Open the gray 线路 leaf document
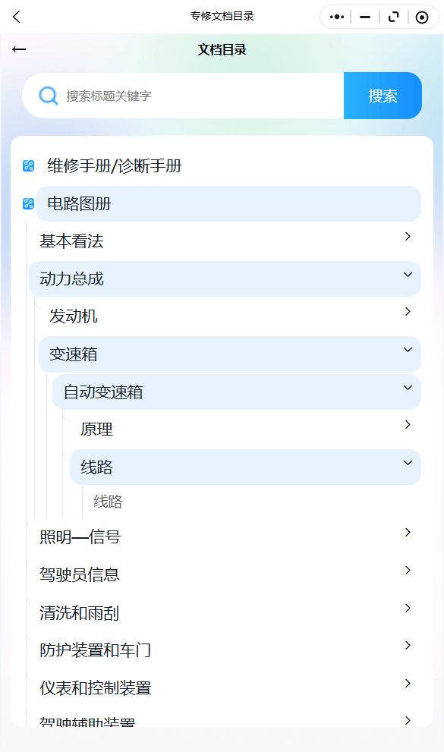 coord(108,502)
